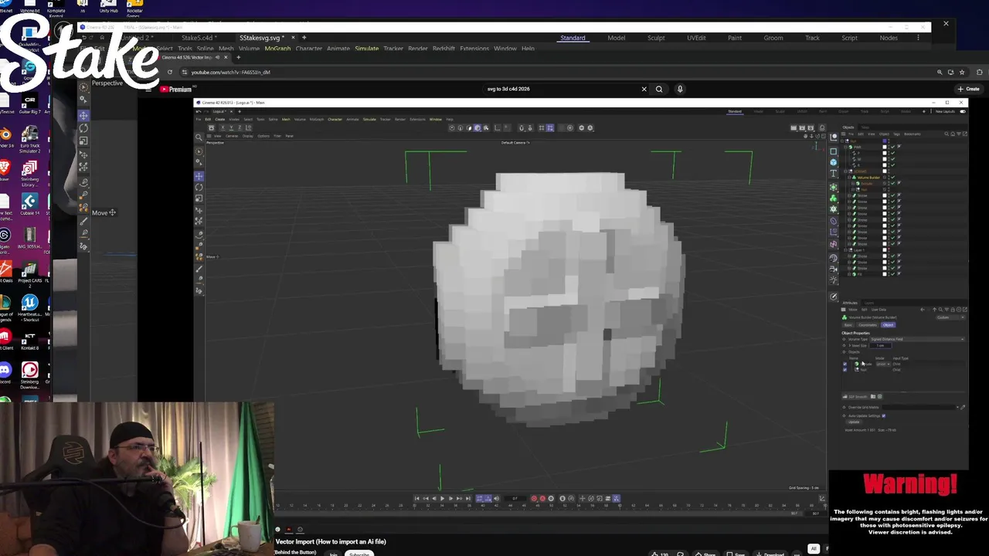Jump to timeline start in video
Viewport: 989px width, 556px height.
tap(417, 498)
